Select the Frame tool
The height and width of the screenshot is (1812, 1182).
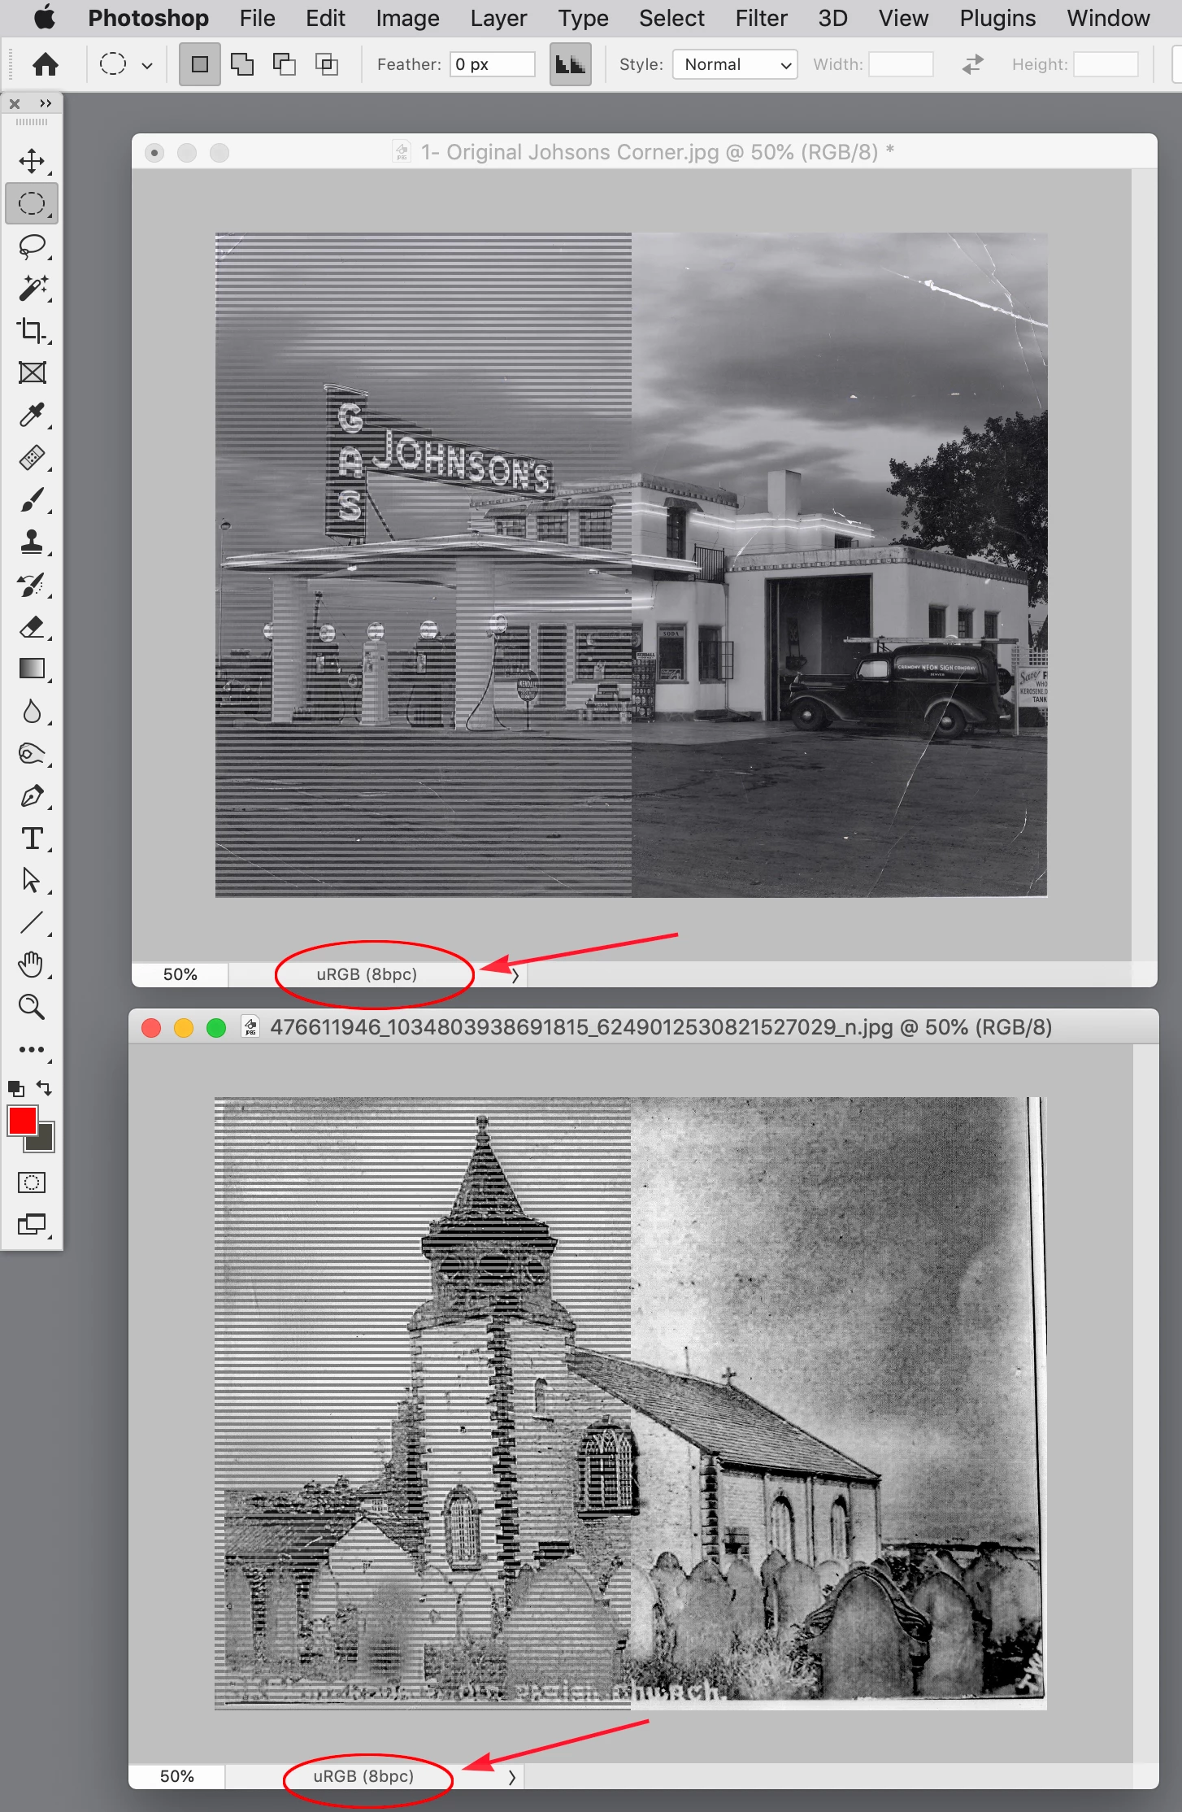click(32, 372)
